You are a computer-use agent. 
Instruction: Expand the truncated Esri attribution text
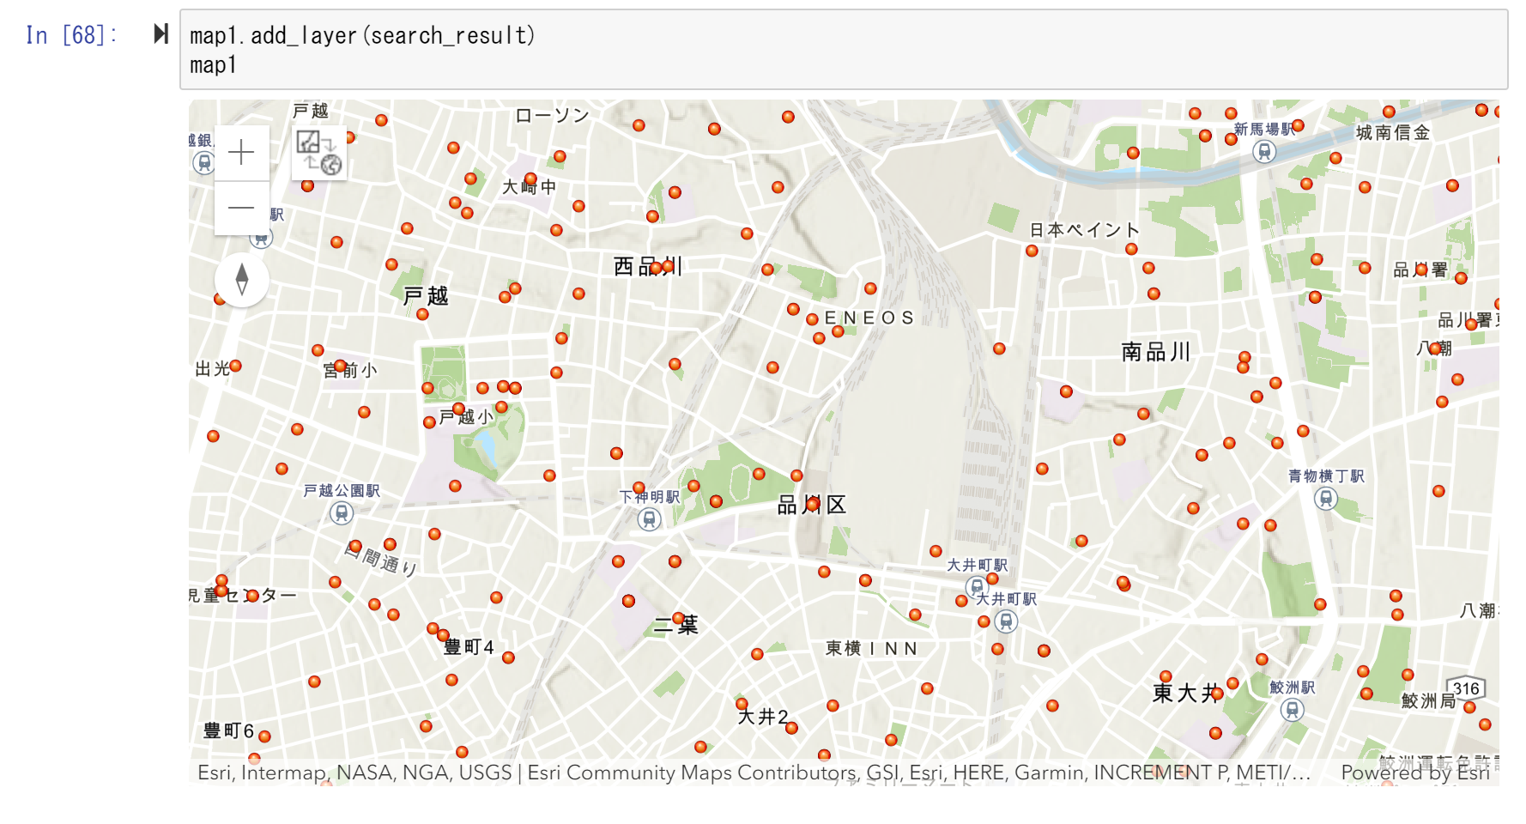(x=754, y=772)
